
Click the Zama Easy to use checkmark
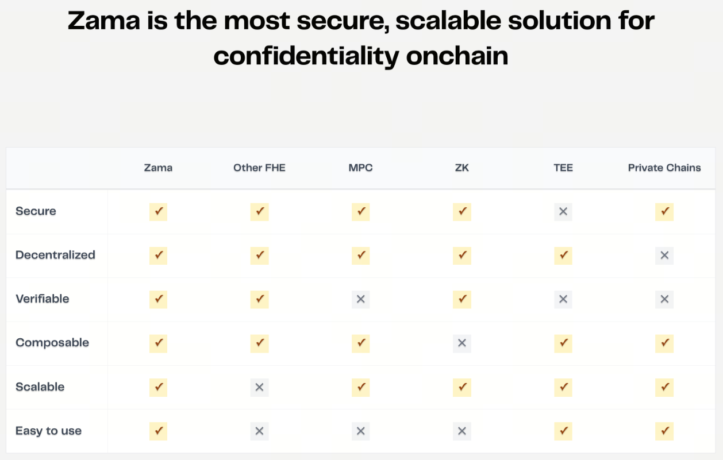(x=158, y=431)
